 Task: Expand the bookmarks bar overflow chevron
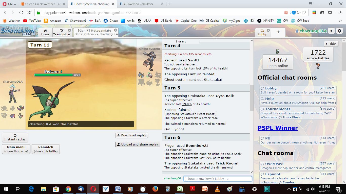[x=340, y=21]
